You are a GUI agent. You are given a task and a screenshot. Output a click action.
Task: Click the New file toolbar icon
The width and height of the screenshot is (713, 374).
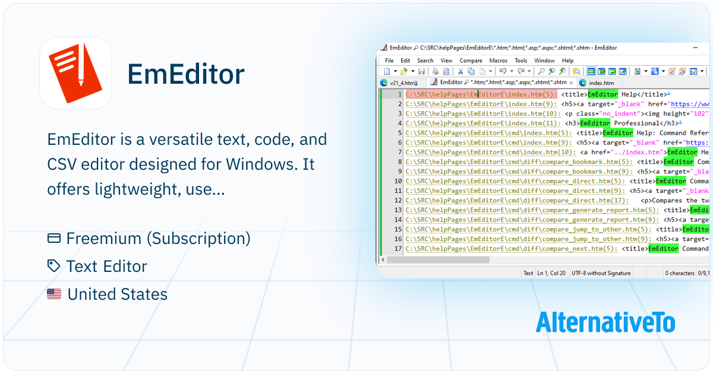pos(387,71)
